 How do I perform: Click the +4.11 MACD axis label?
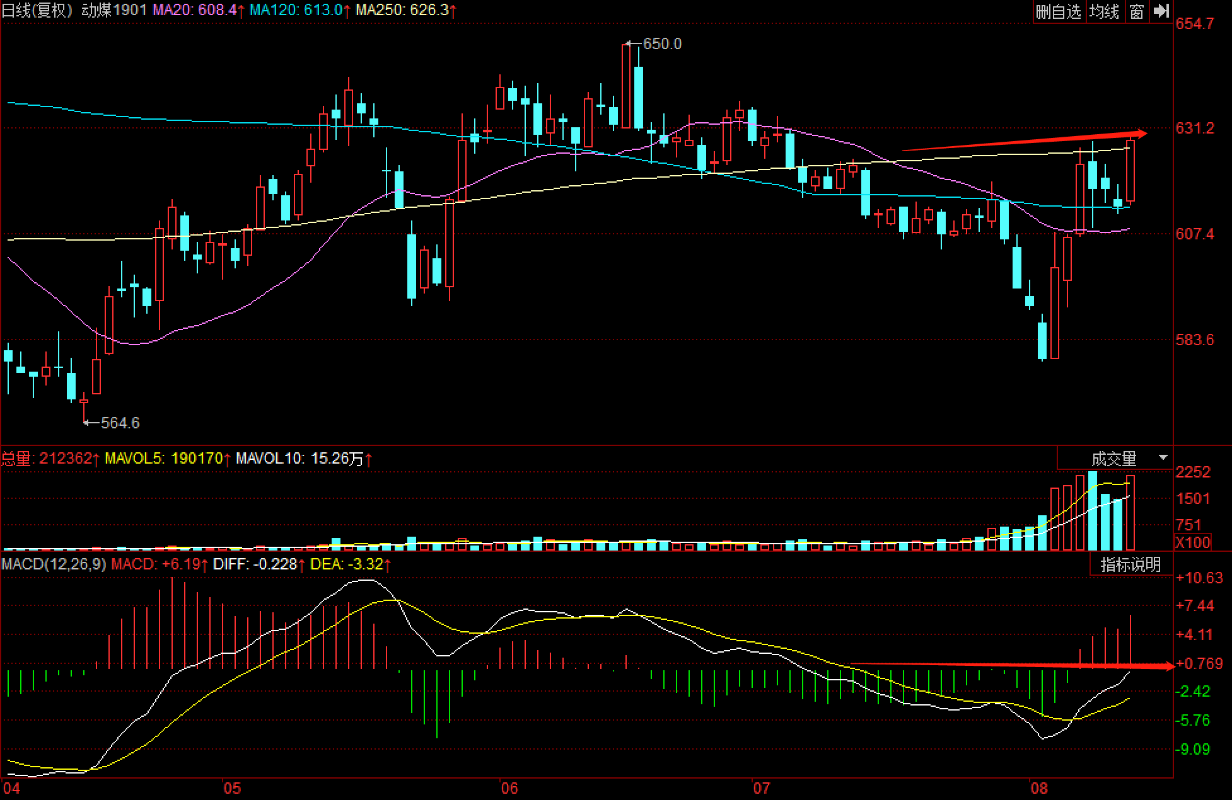click(x=1195, y=635)
